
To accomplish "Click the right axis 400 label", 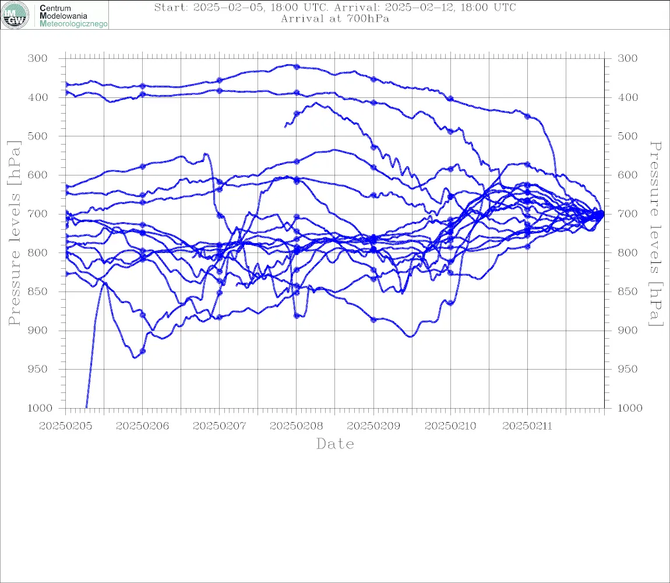I will [x=627, y=97].
